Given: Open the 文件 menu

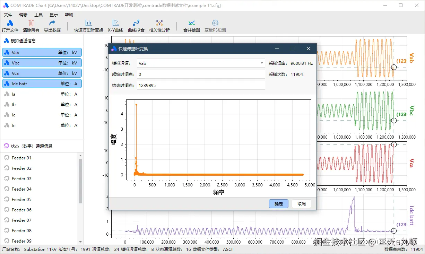Looking at the screenshot, I should (8, 15).
